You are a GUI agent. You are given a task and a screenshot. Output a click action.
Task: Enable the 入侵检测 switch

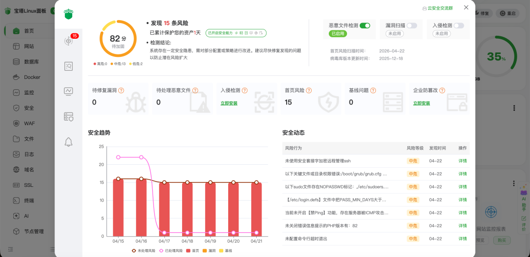459,26
